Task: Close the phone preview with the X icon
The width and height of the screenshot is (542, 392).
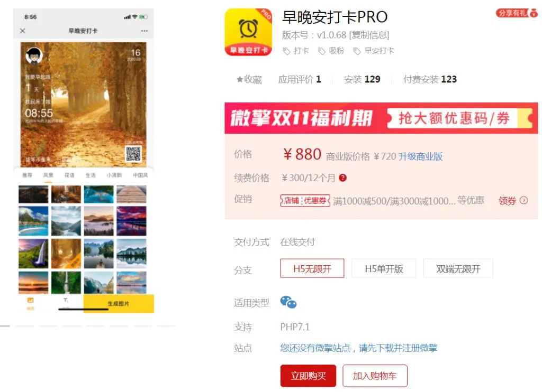Action: coord(22,31)
